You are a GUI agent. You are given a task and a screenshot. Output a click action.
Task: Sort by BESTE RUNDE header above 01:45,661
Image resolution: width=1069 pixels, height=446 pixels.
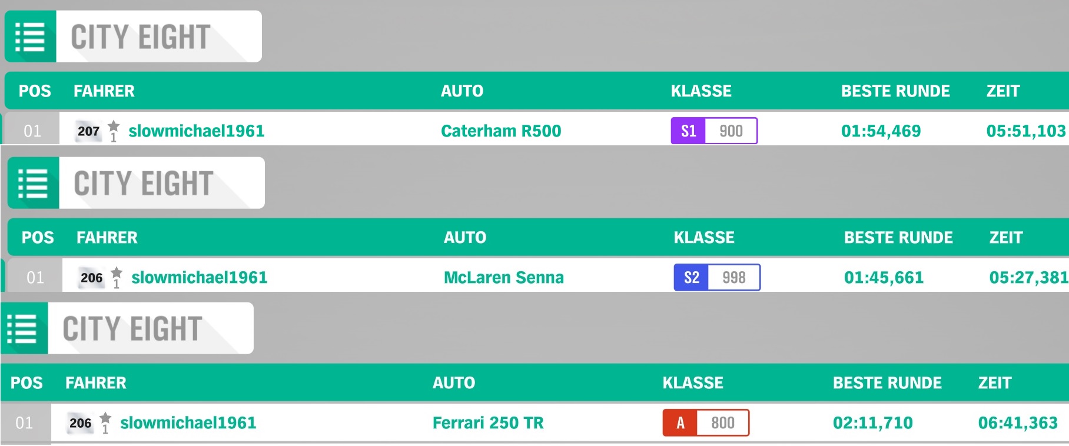coord(898,237)
